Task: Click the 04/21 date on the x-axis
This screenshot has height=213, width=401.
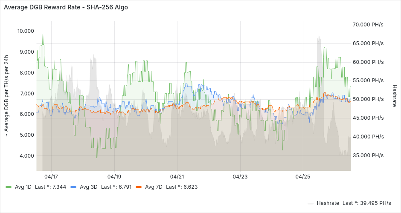Action: [x=177, y=176]
